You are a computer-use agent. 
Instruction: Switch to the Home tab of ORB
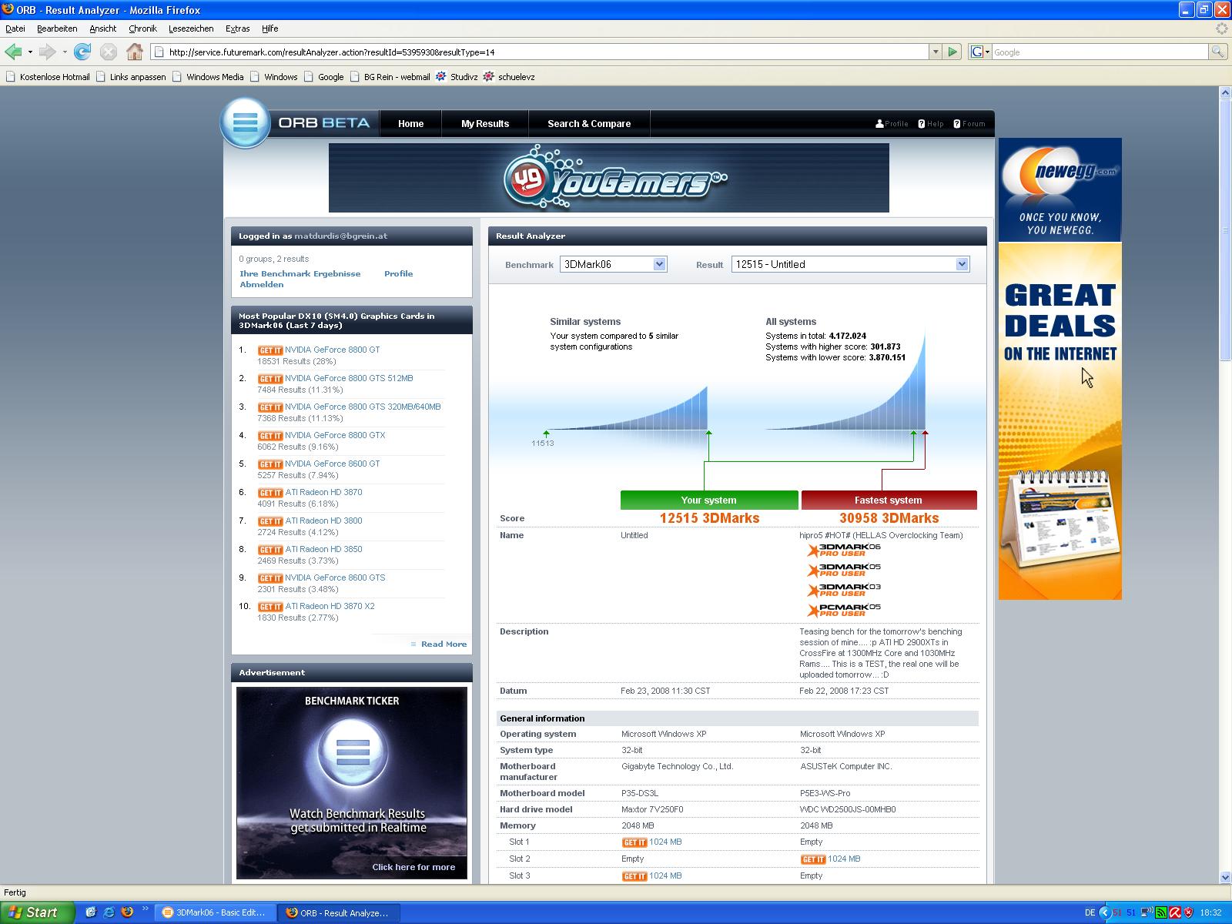coord(410,123)
